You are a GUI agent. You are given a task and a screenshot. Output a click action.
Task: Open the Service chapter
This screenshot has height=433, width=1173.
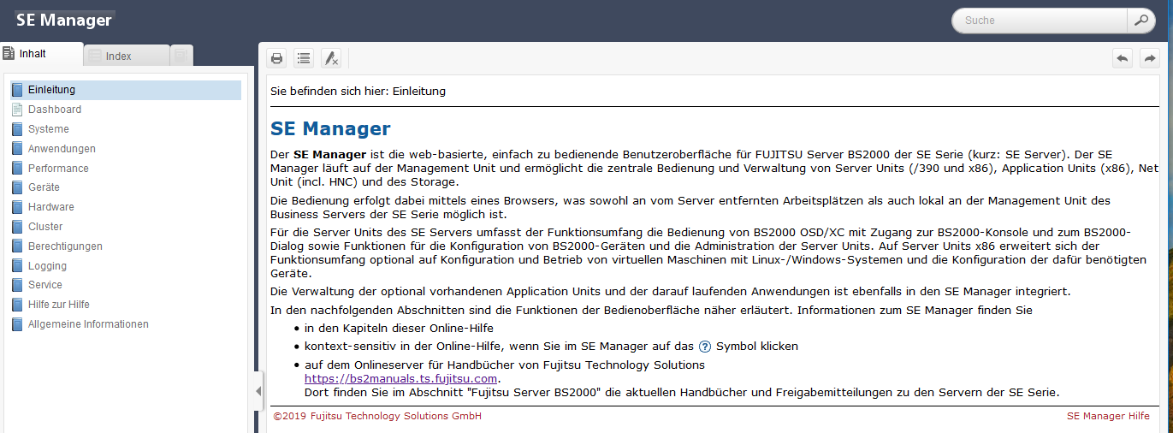(45, 285)
